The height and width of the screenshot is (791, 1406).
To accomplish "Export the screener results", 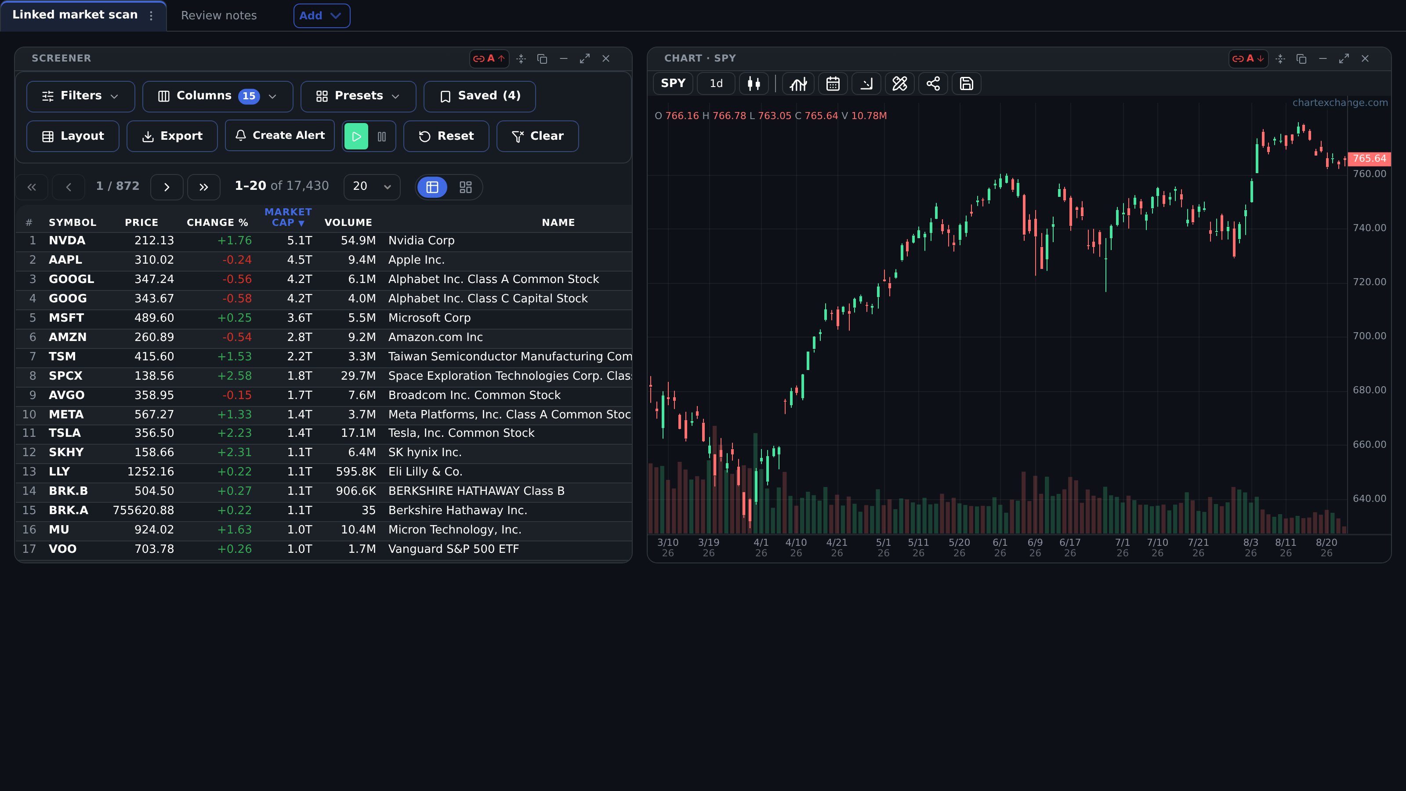I will pyautogui.click(x=172, y=136).
